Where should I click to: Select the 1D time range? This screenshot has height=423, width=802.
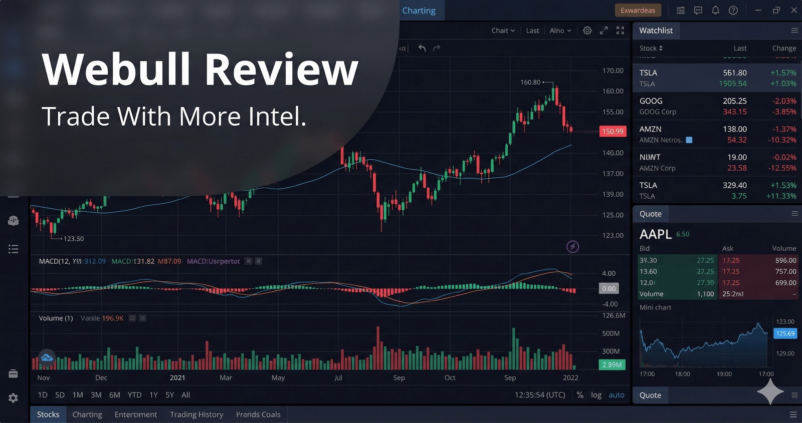[x=43, y=395]
